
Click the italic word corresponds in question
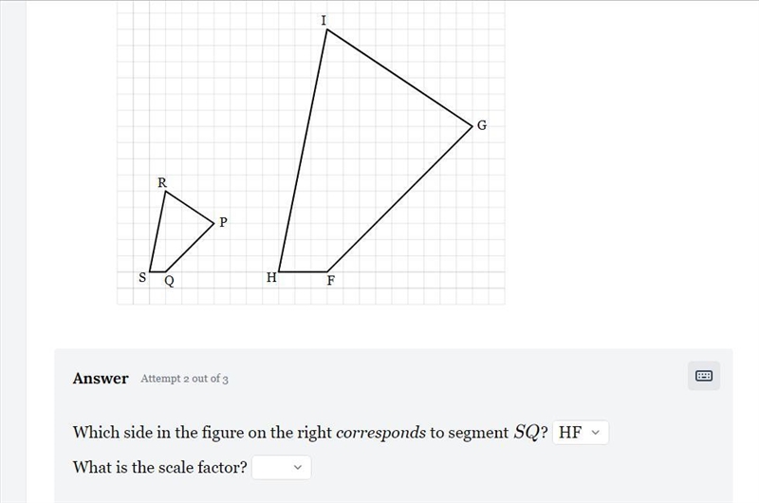click(381, 433)
